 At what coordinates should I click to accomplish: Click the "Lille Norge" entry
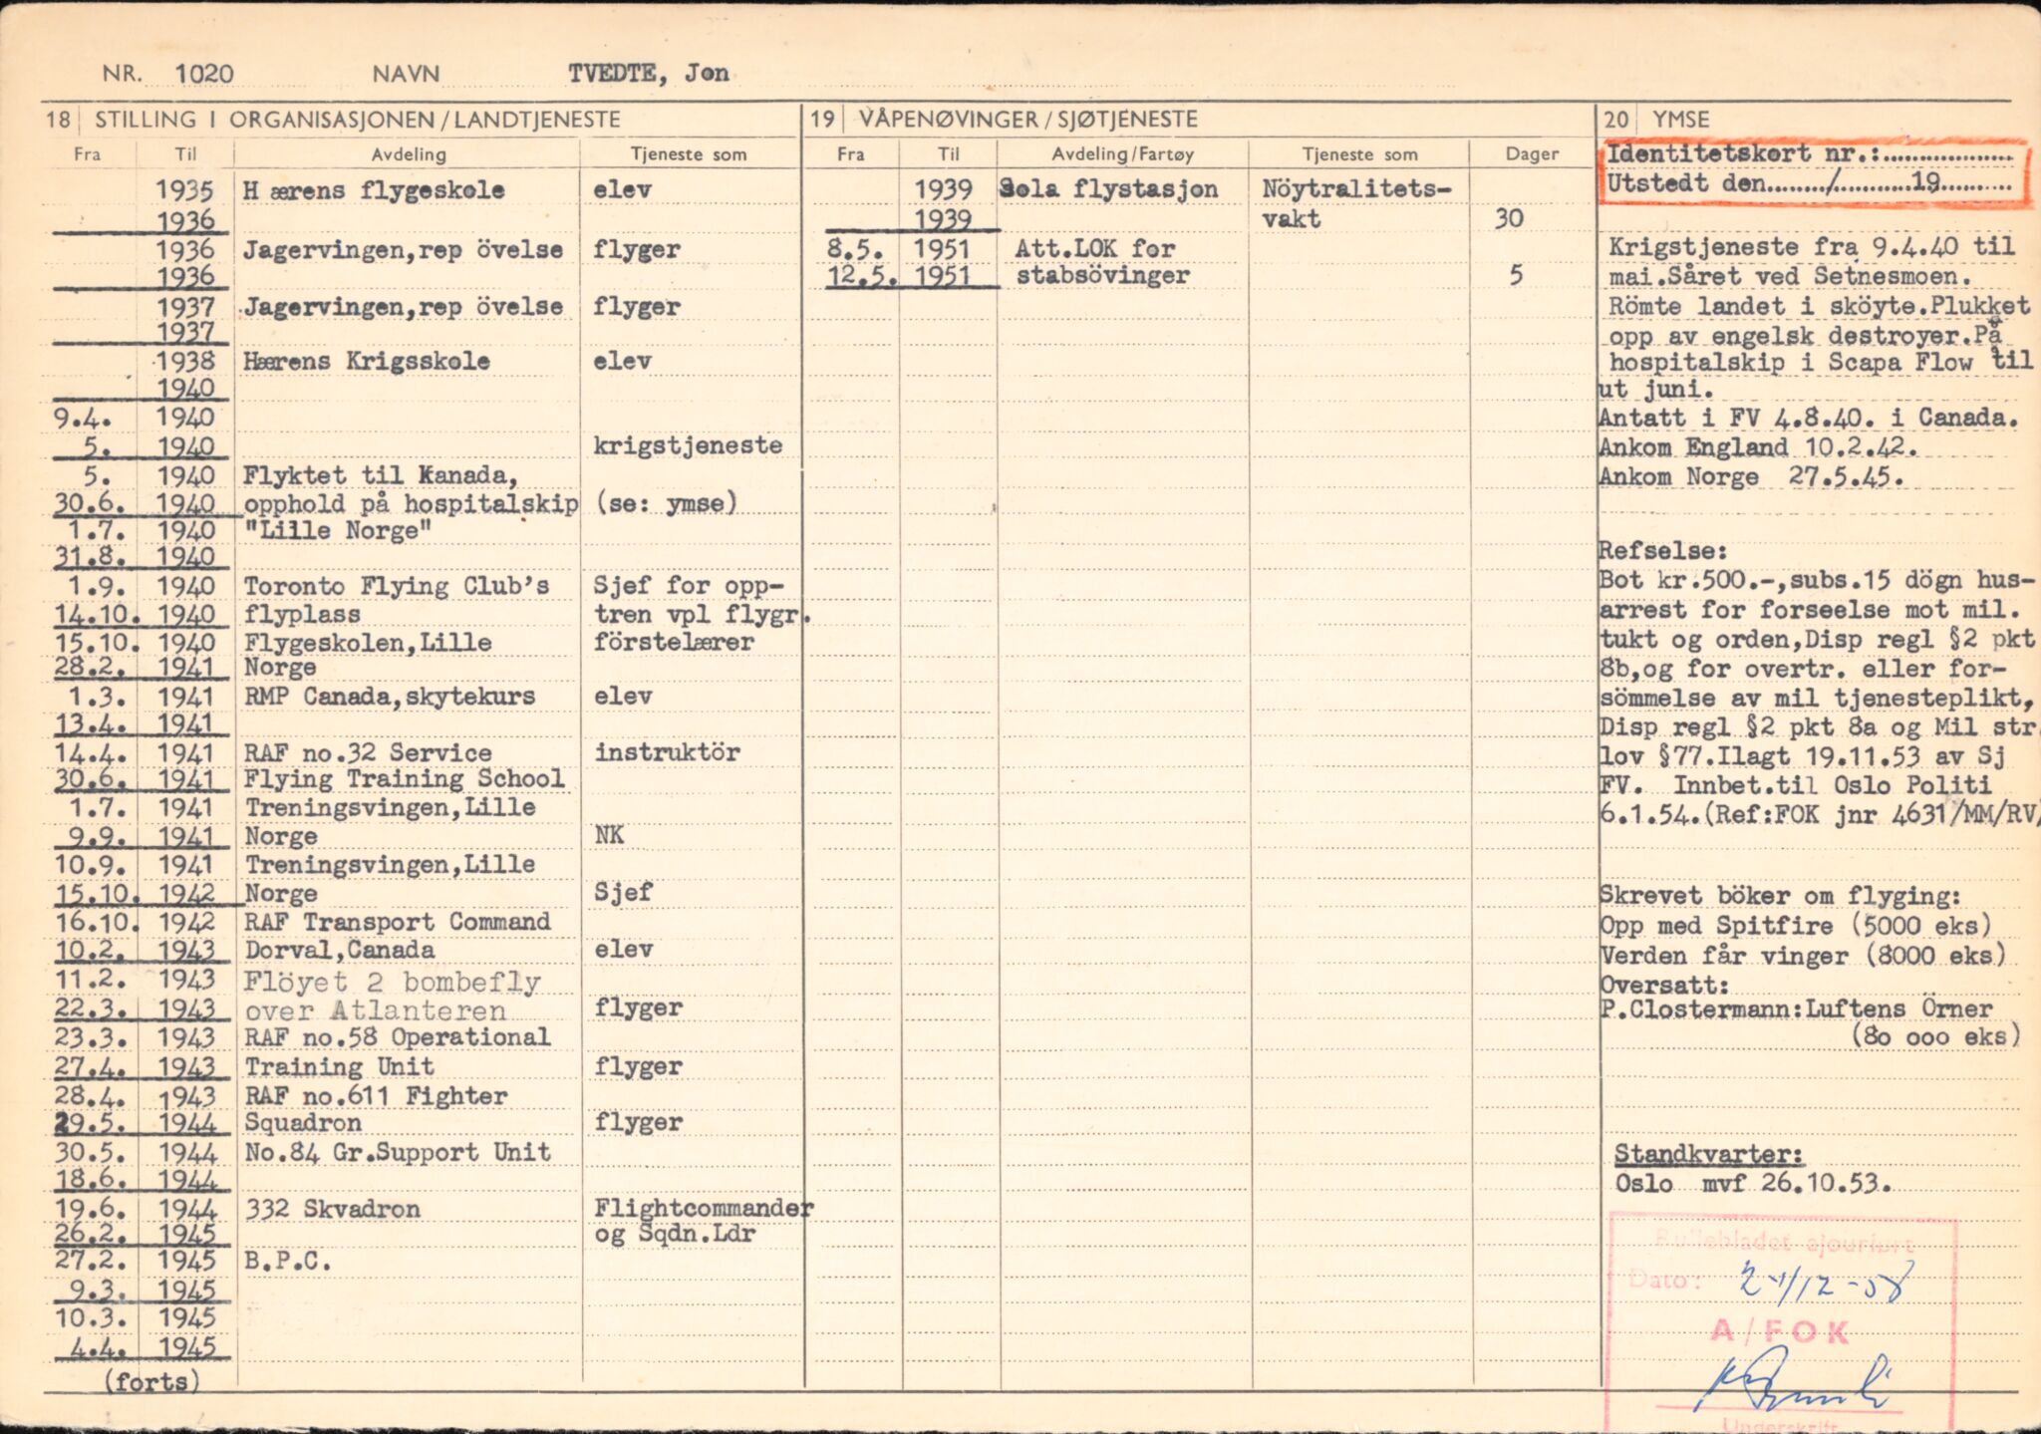pyautogui.click(x=338, y=531)
